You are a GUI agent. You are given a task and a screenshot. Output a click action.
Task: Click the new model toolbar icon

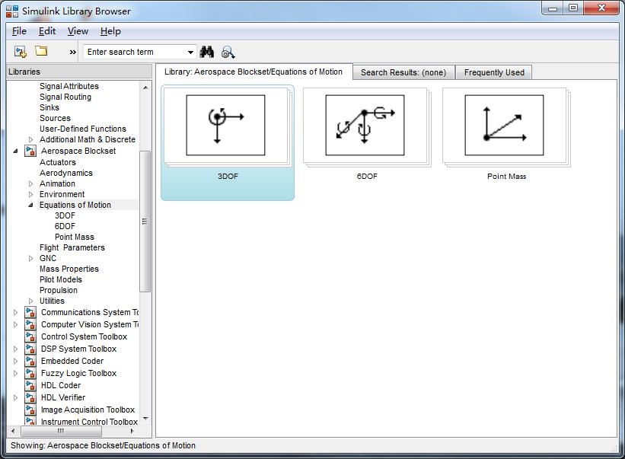(x=21, y=52)
